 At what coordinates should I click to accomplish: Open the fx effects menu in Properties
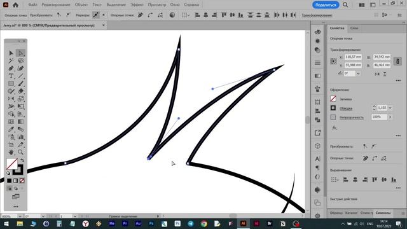[x=335, y=128]
